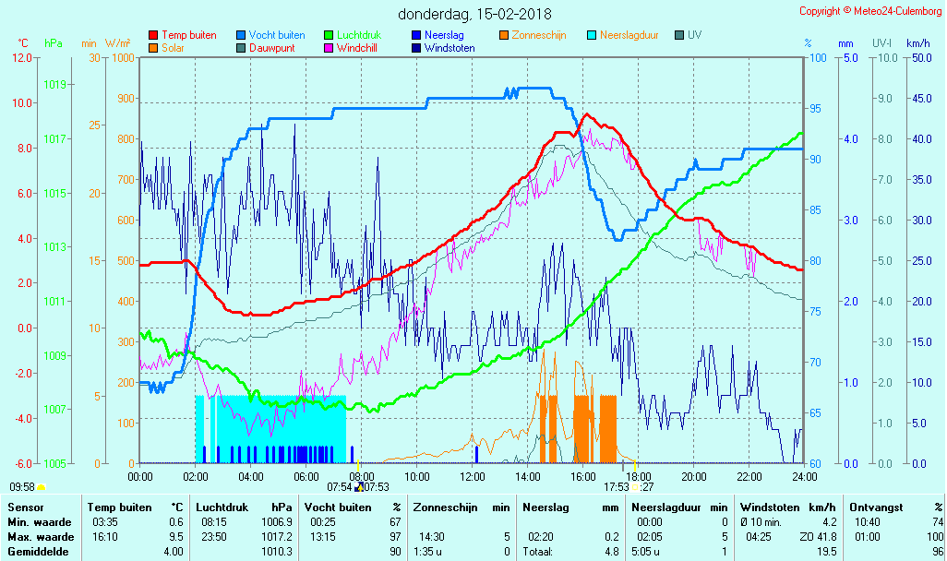This screenshot has height=561, width=947.
Task: Click the Dauwpunt legend square
Action: coord(241,48)
